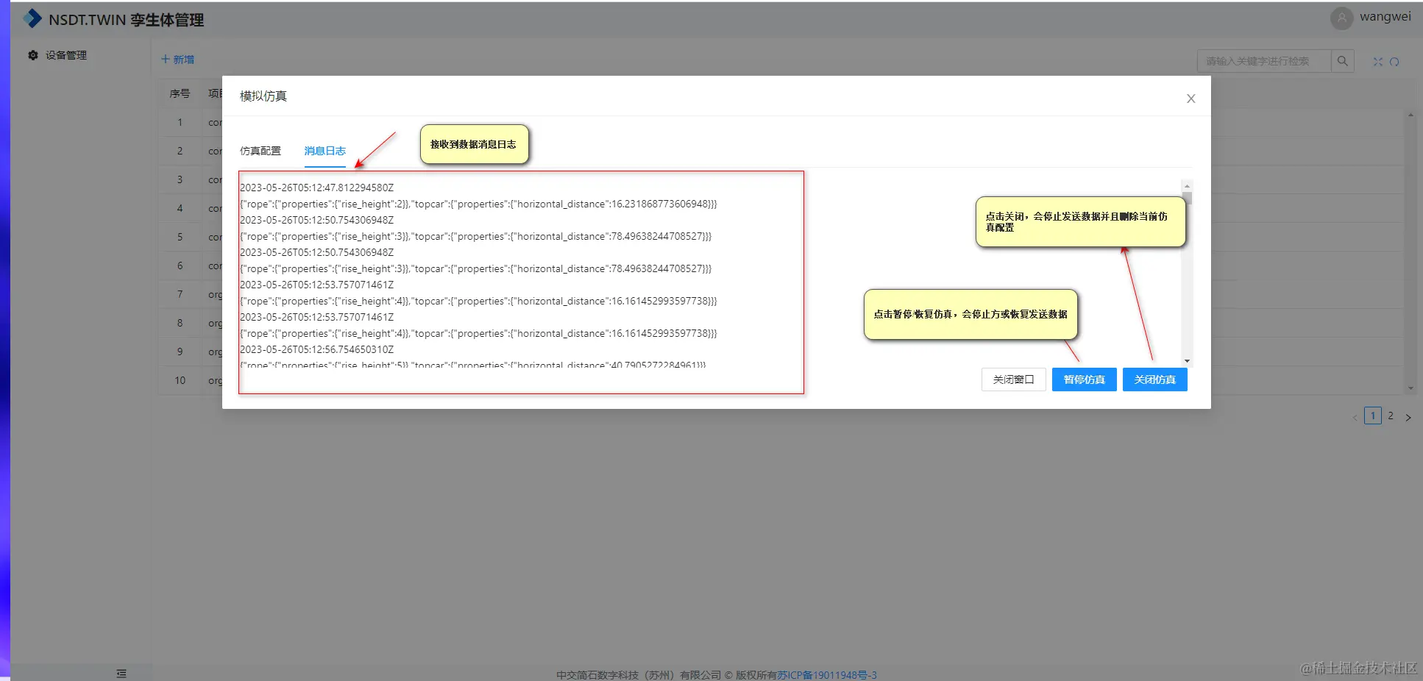Click the down arrow of the log scrollbar
Screen dimensions: 1423x681
pos(1187,361)
